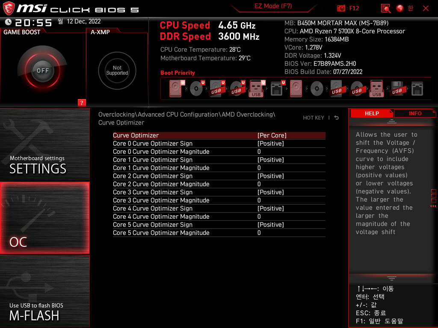This screenshot has width=438, height=328.
Task: Click the MSI dragon shield logo
Action: pos(9,9)
